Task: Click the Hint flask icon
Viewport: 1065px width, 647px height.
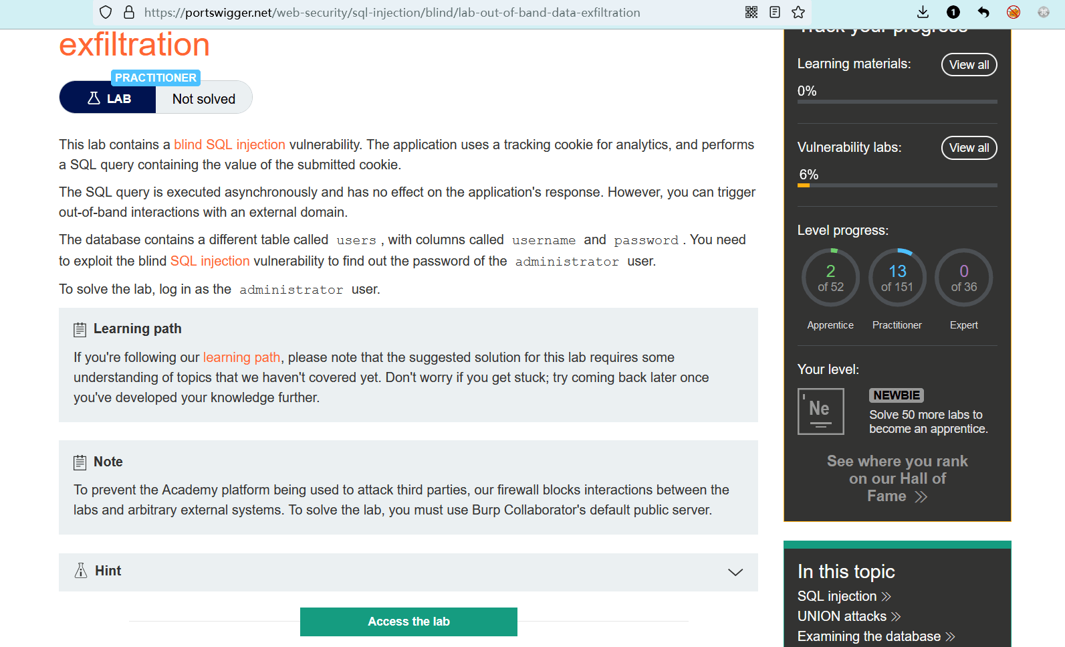Action: tap(81, 571)
